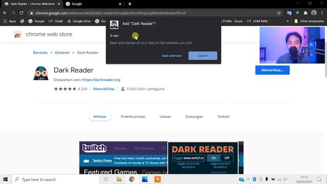The height and width of the screenshot is (184, 327).
Task: Go to Beranda breadcrumb
Action: [40, 53]
